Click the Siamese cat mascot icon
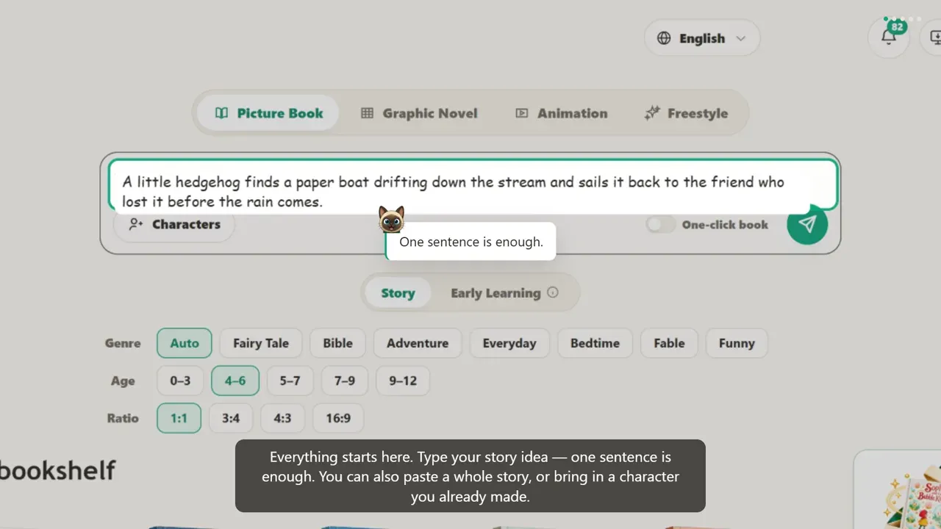Viewport: 941px width, 529px height. click(391, 220)
